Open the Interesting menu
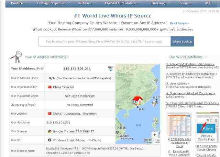 [158, 3]
